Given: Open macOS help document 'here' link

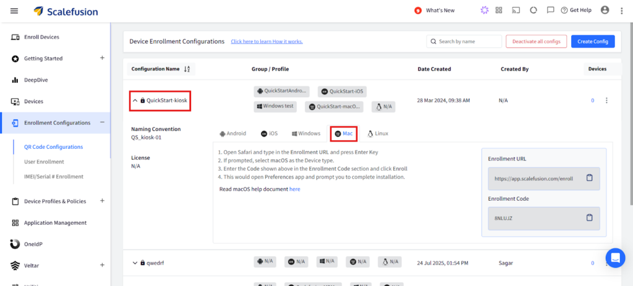Looking at the screenshot, I should tap(295, 189).
